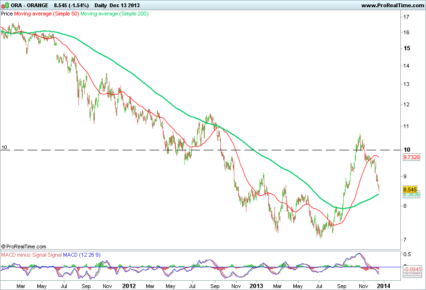Click the MACD minus Signal legend label
The height and width of the screenshot is (290, 426).
coord(24,255)
